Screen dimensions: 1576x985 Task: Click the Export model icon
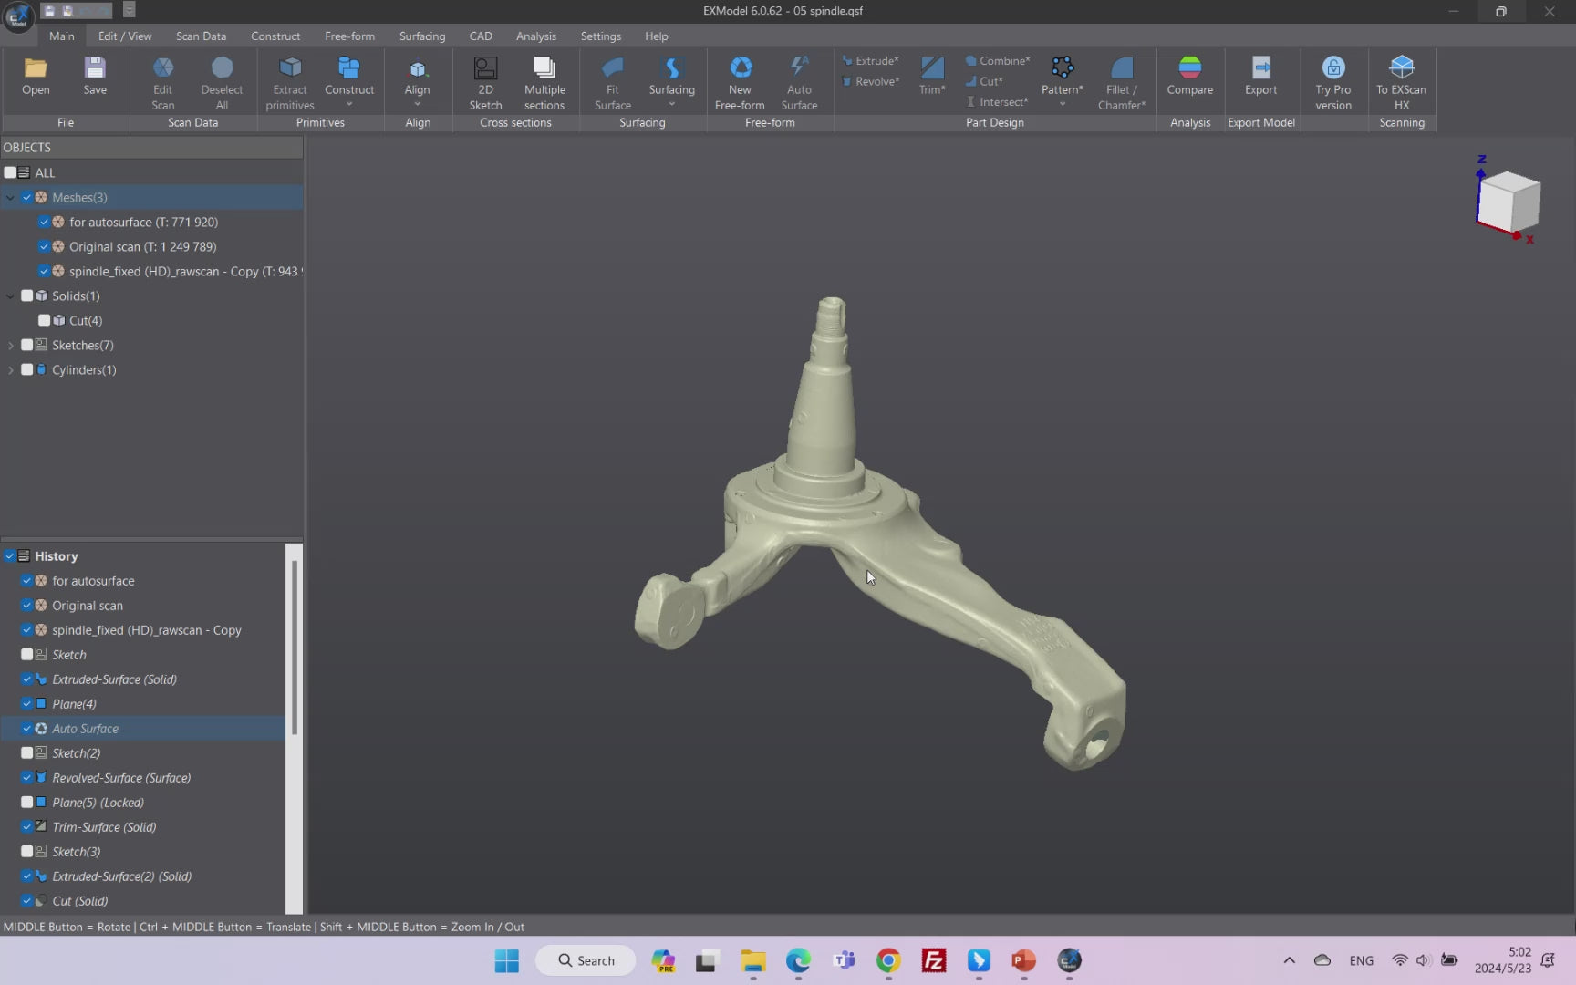pyautogui.click(x=1261, y=77)
